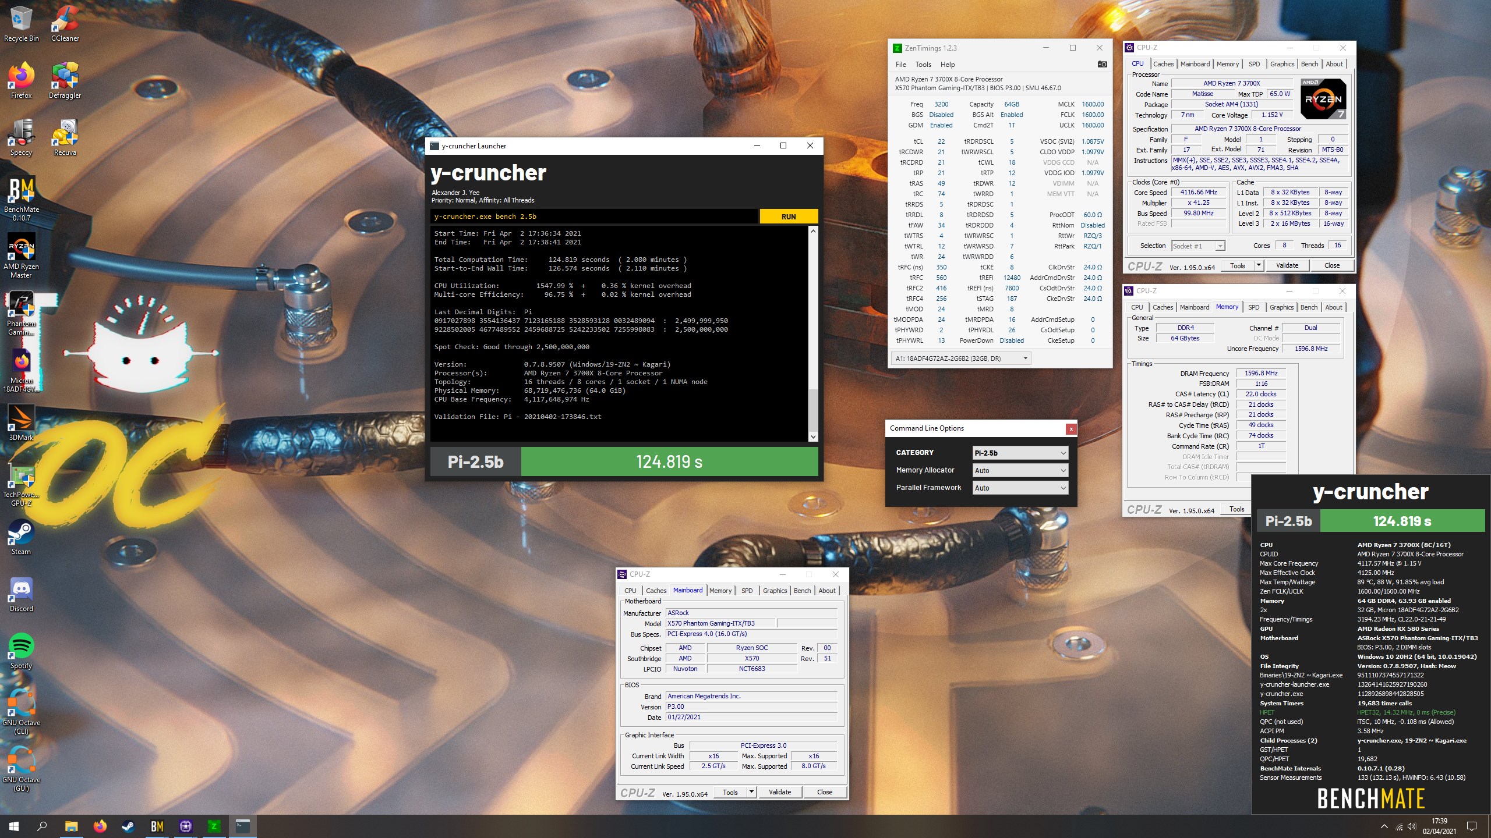This screenshot has height=838, width=1491.
Task: Open the Speccy desktop icon
Action: pyautogui.click(x=21, y=138)
